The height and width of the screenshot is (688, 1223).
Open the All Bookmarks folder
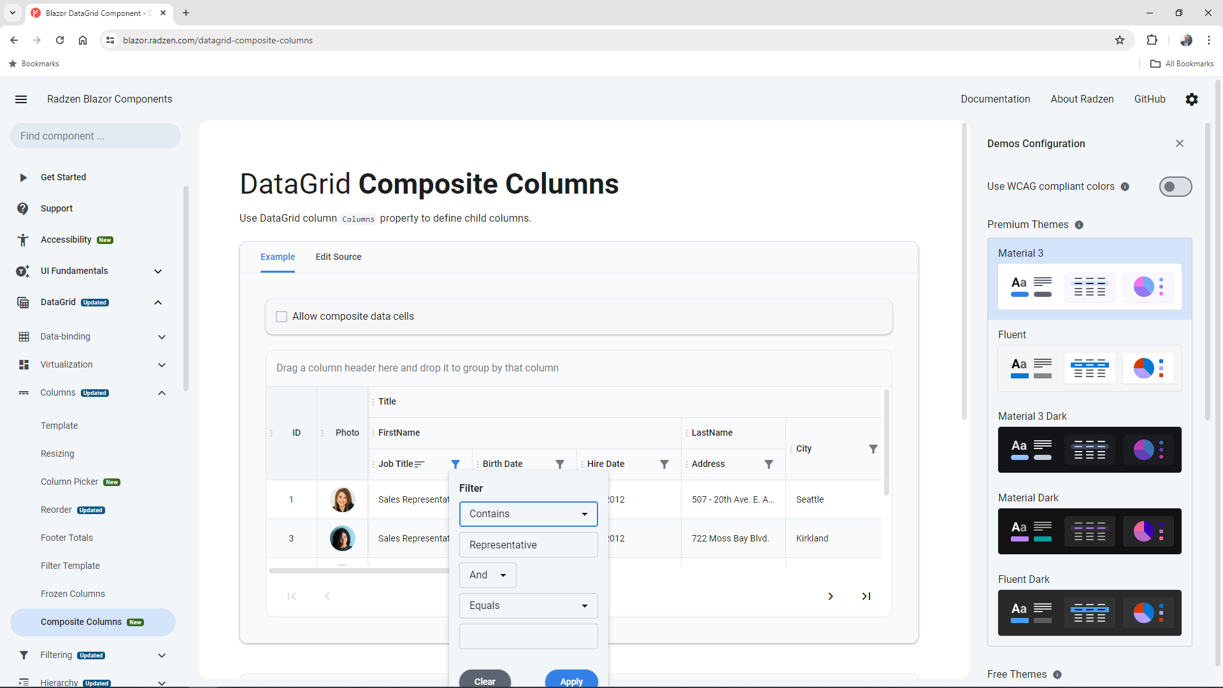click(1182, 64)
